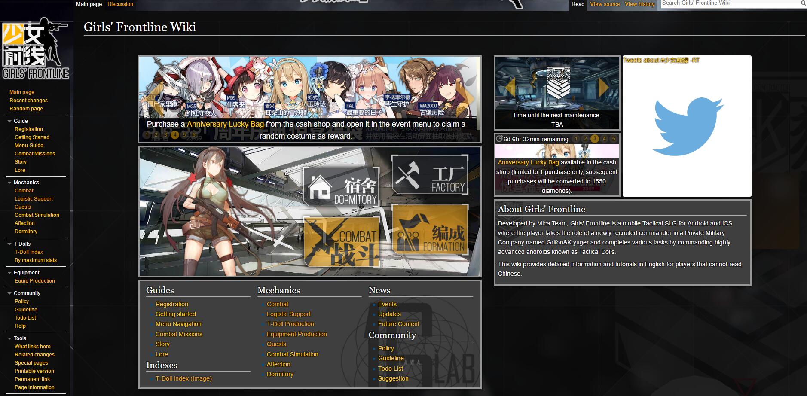807x396 pixels.
Task: Select slide 3 dot in main banner
Action: click(x=165, y=134)
